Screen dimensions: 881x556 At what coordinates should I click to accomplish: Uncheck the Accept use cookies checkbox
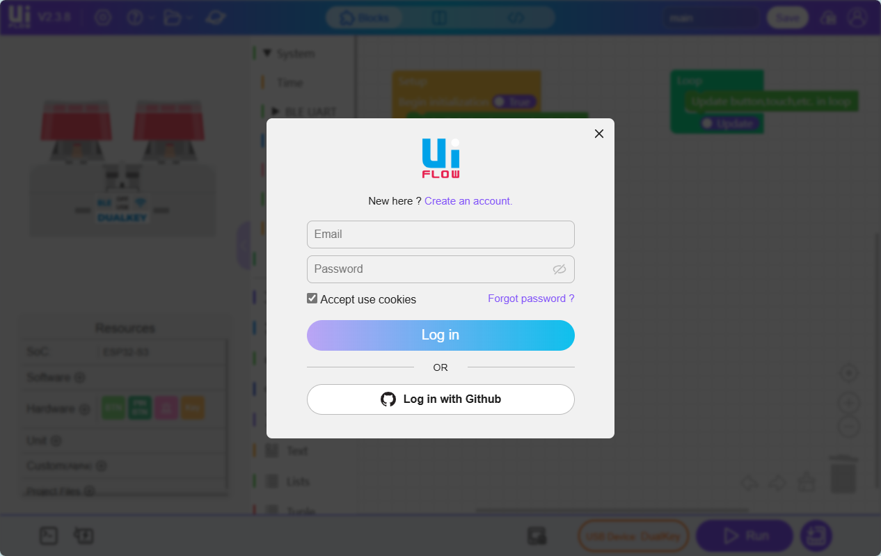[x=312, y=299]
